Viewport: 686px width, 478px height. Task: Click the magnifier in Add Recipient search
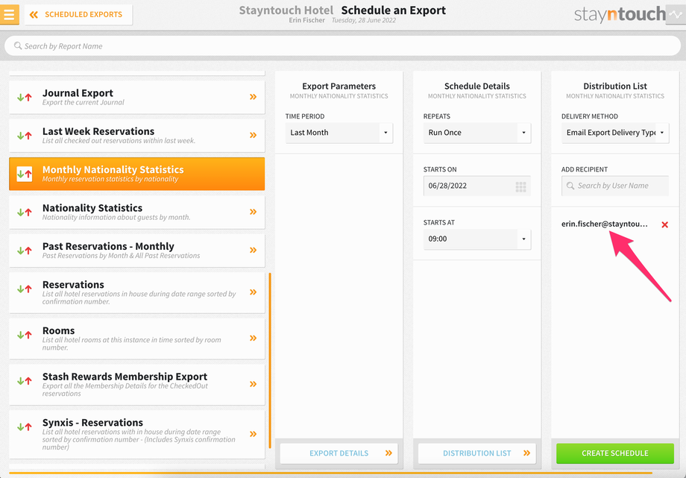point(570,186)
